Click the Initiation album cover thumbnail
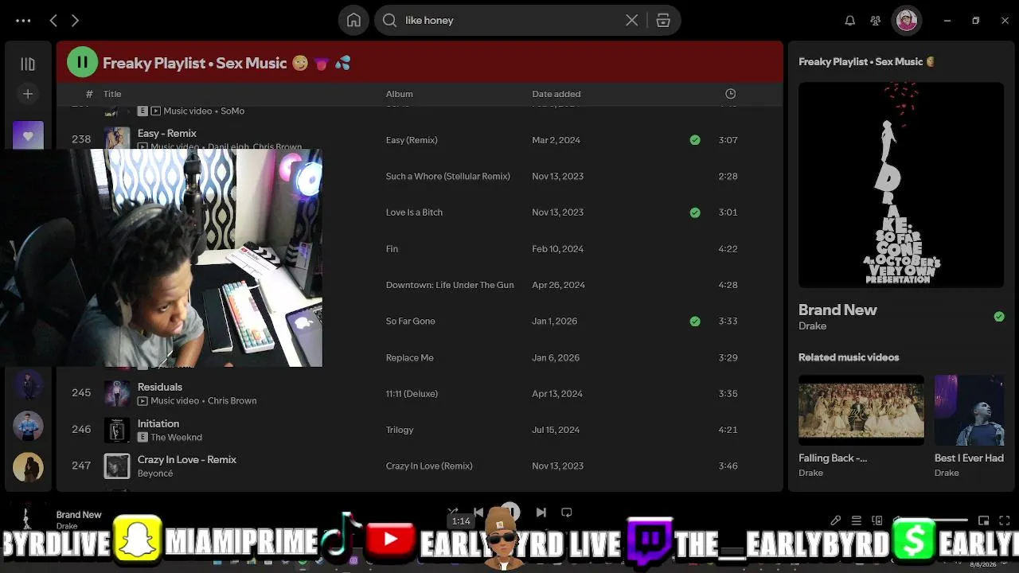 [x=117, y=431]
